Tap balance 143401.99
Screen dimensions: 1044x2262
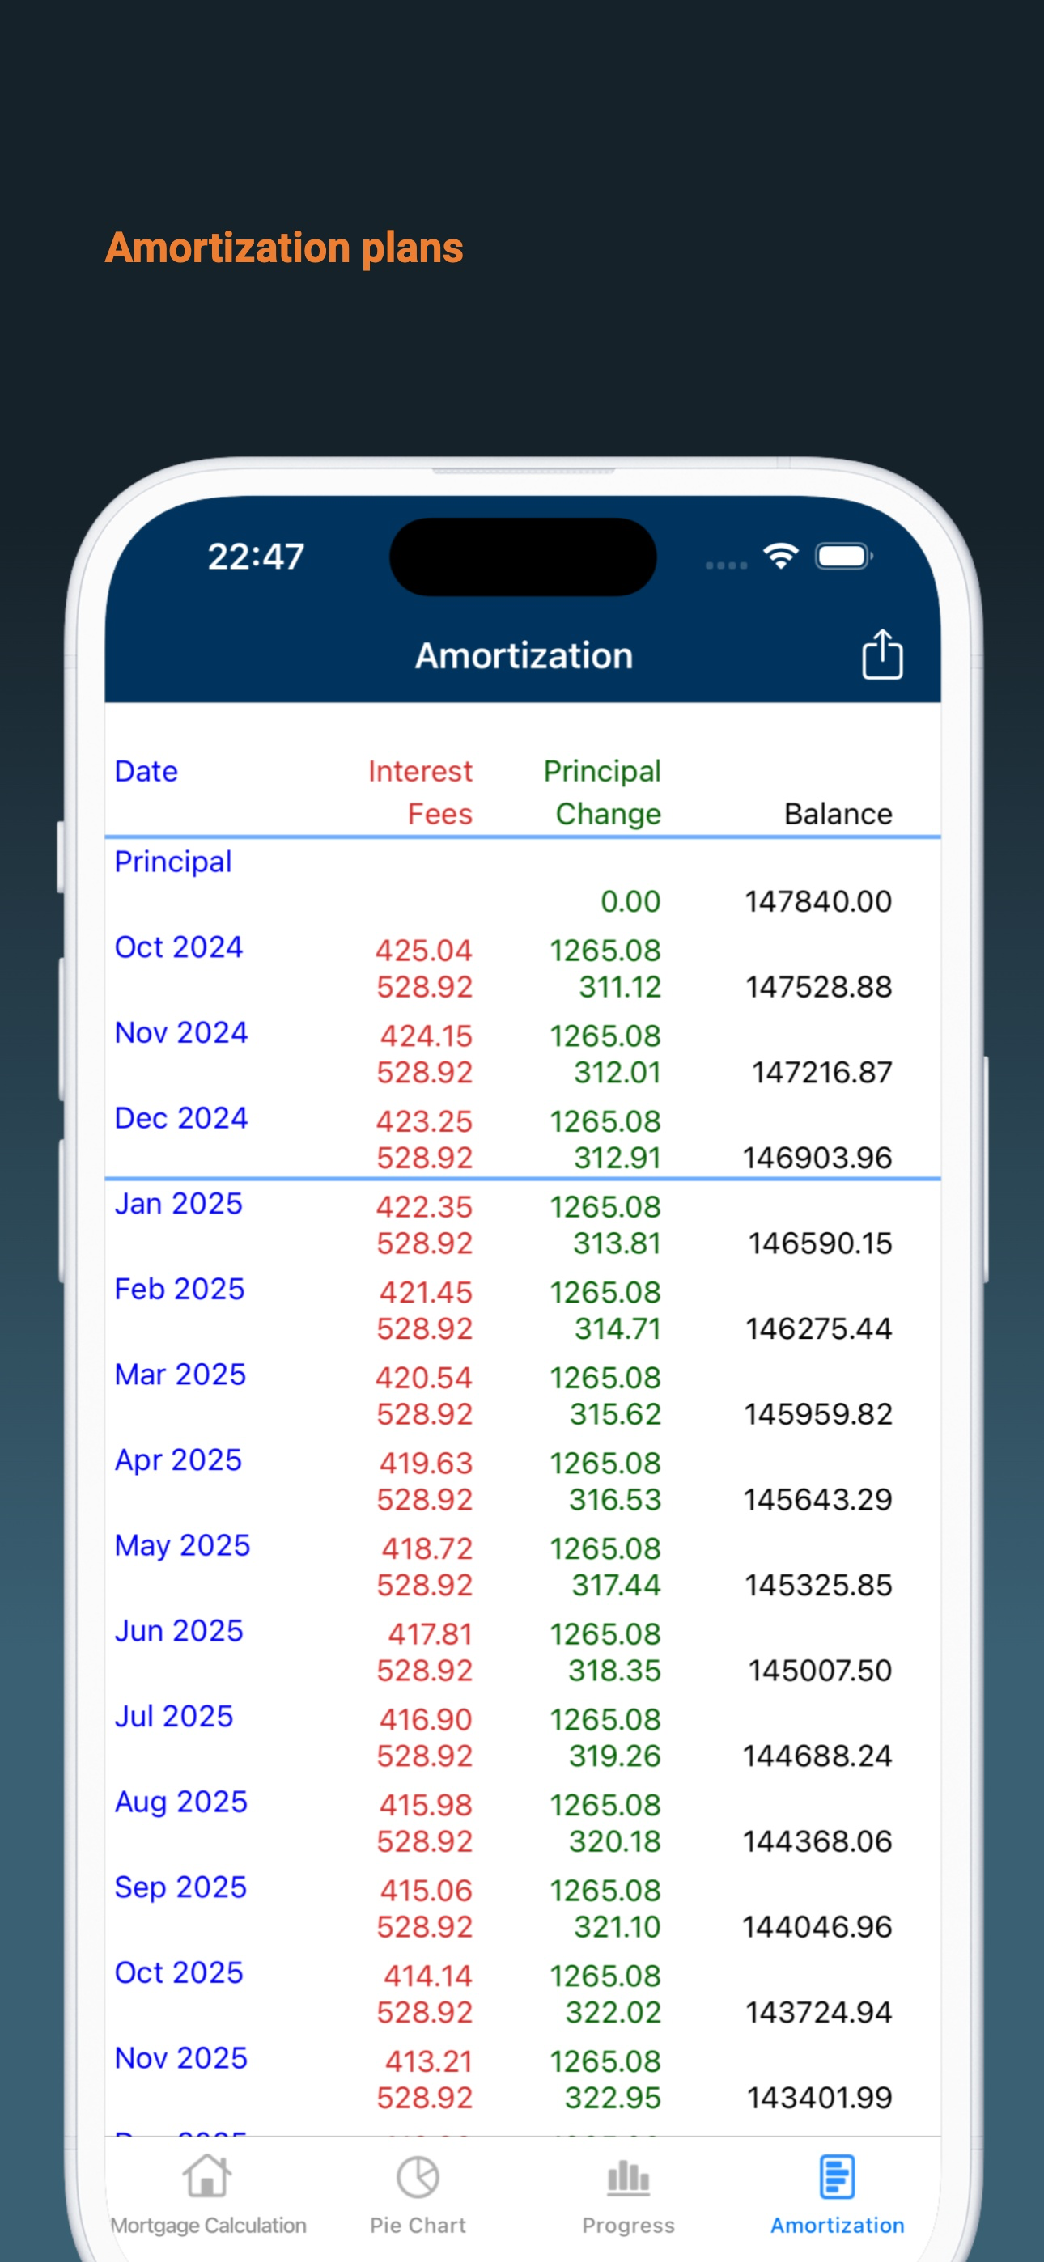point(819,2098)
